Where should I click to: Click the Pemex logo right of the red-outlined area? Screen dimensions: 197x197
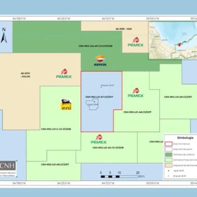pyautogui.click(x=135, y=93)
